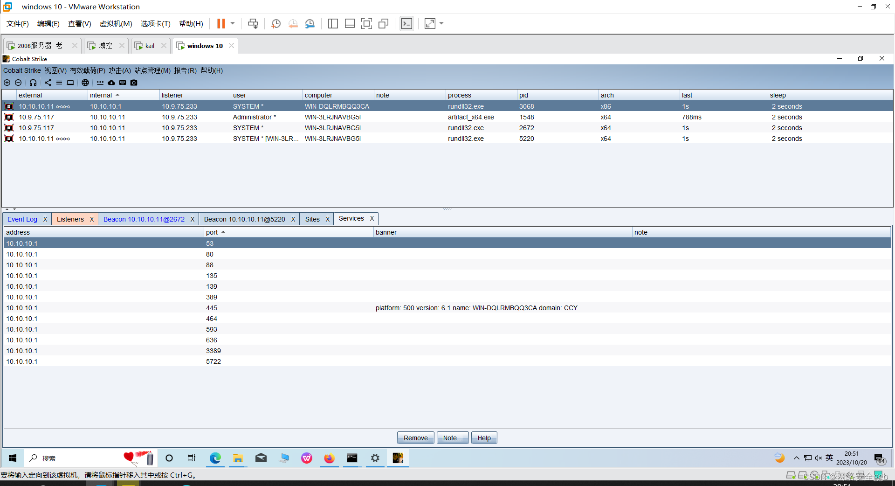
Task: Toggle VMware thumbnail bar icon
Action: click(350, 23)
